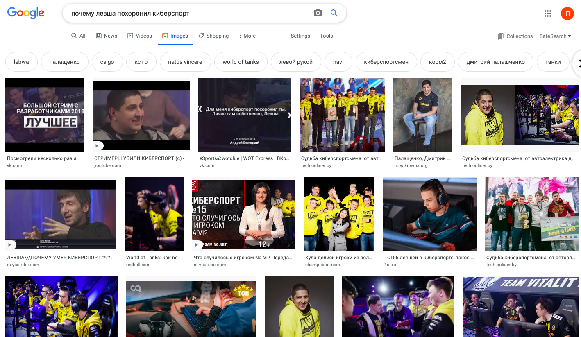Open the account avatar with letter Л

click(x=567, y=14)
